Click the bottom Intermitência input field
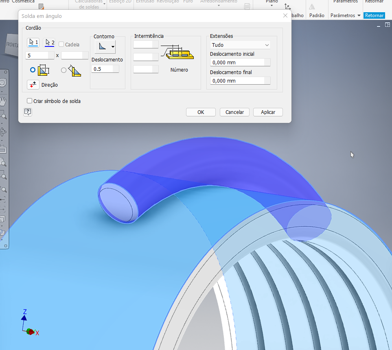Image resolution: width=392 pixels, height=350 pixels. (146, 69)
